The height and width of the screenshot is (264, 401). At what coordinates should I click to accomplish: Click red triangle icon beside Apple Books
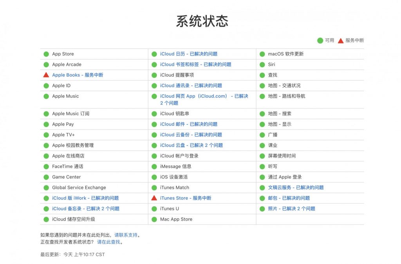[46, 75]
